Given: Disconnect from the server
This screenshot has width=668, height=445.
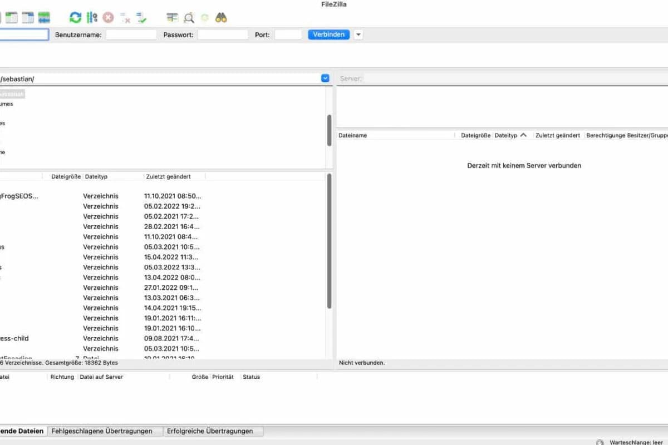Looking at the screenshot, I should point(125,17).
